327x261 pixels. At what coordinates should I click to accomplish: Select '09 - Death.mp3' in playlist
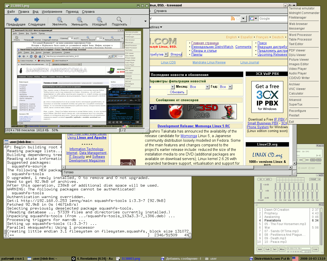[275, 238]
